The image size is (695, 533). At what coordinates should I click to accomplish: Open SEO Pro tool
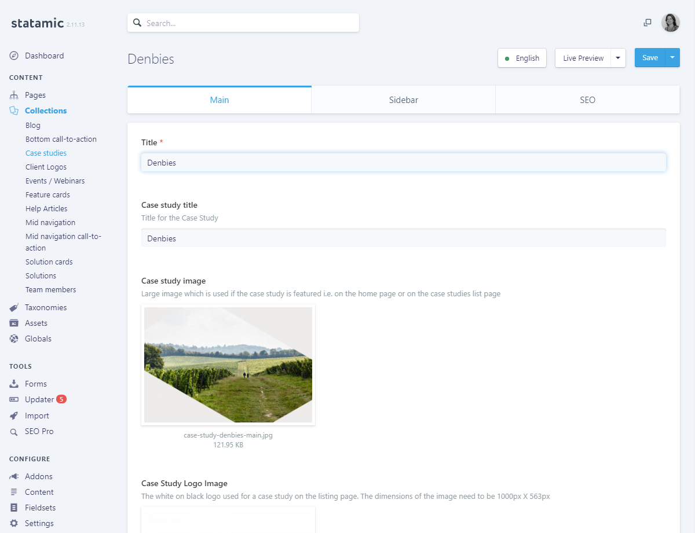point(39,432)
